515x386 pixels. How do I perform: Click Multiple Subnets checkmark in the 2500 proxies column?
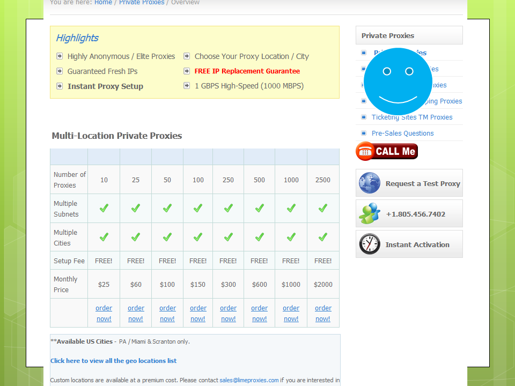coord(323,208)
